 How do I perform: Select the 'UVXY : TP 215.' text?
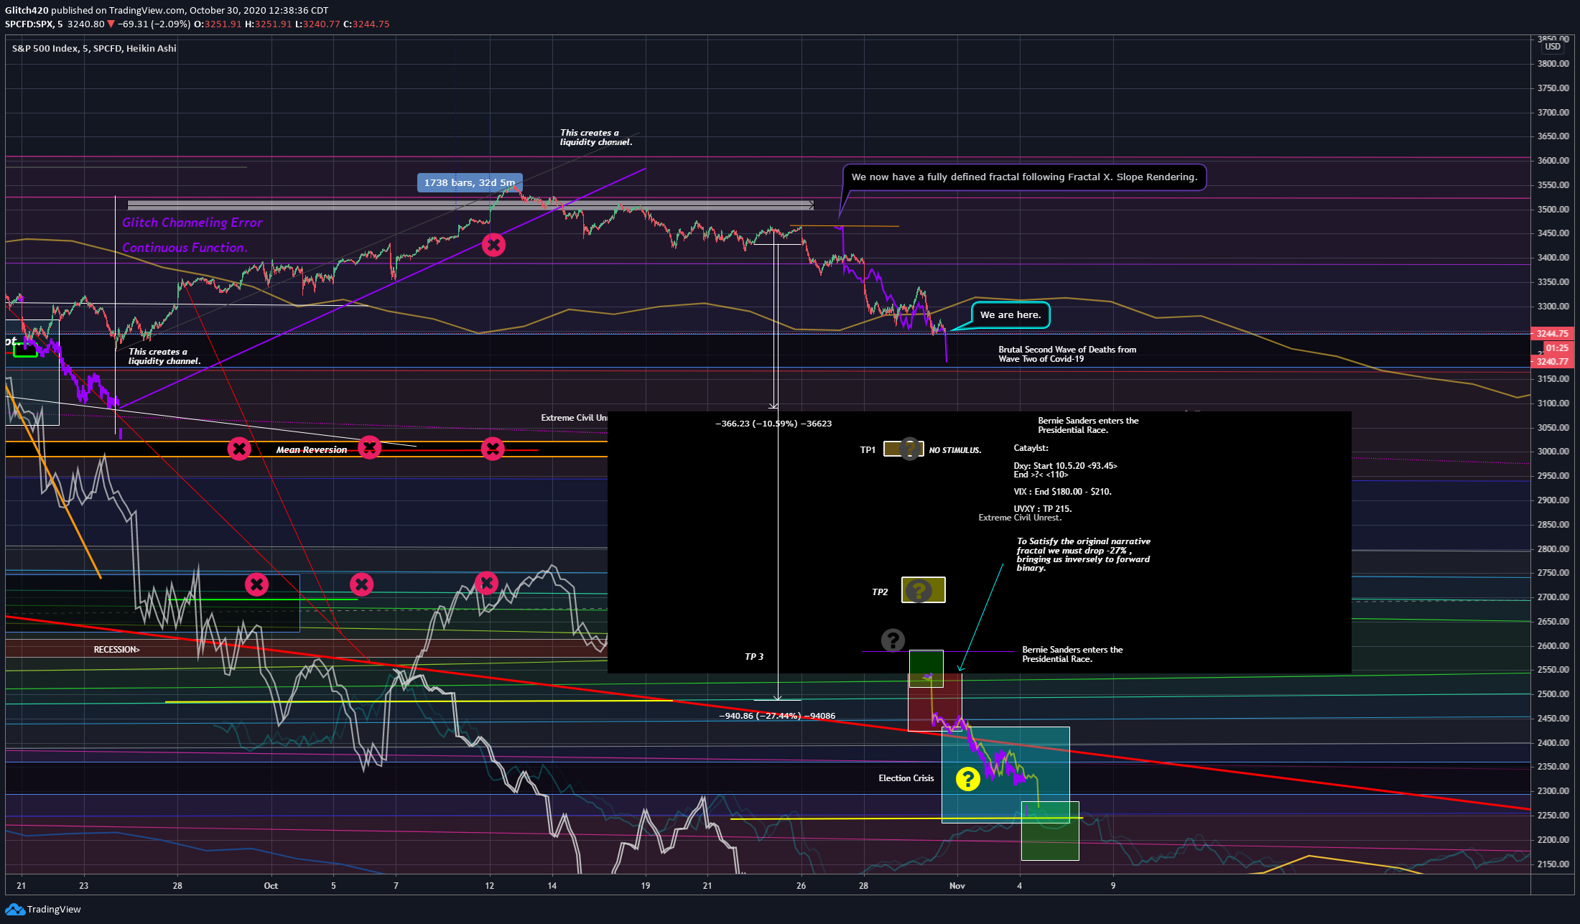point(1042,509)
